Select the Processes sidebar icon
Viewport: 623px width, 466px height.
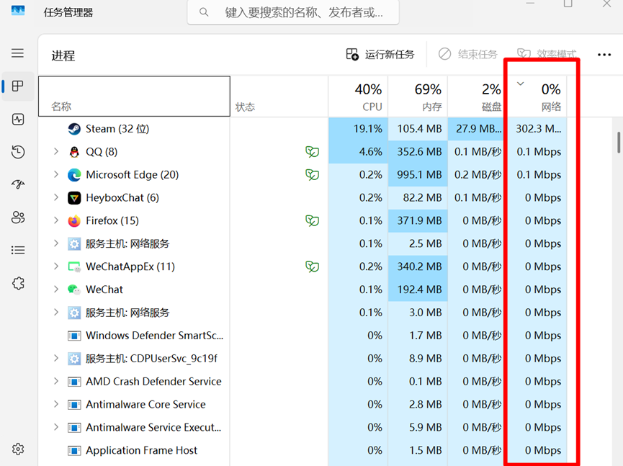click(x=17, y=86)
